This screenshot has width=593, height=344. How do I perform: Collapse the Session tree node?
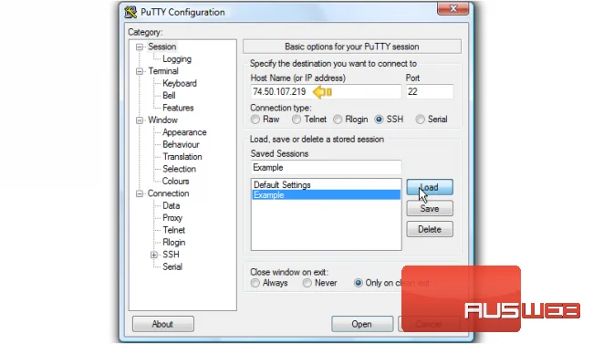(x=140, y=47)
